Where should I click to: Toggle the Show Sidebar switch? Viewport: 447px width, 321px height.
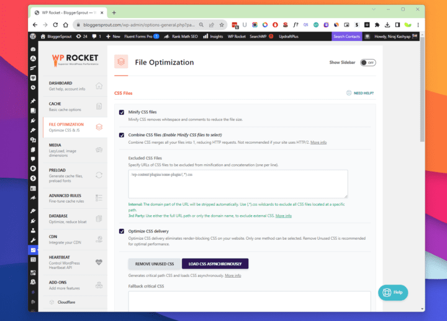click(x=368, y=63)
